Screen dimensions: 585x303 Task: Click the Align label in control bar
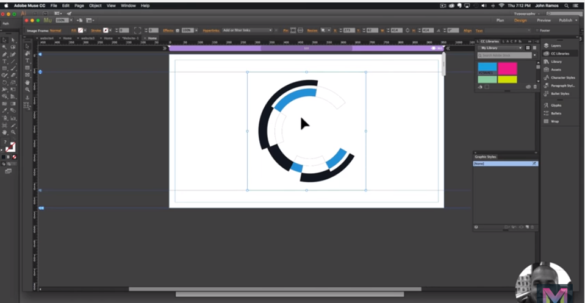click(x=467, y=30)
